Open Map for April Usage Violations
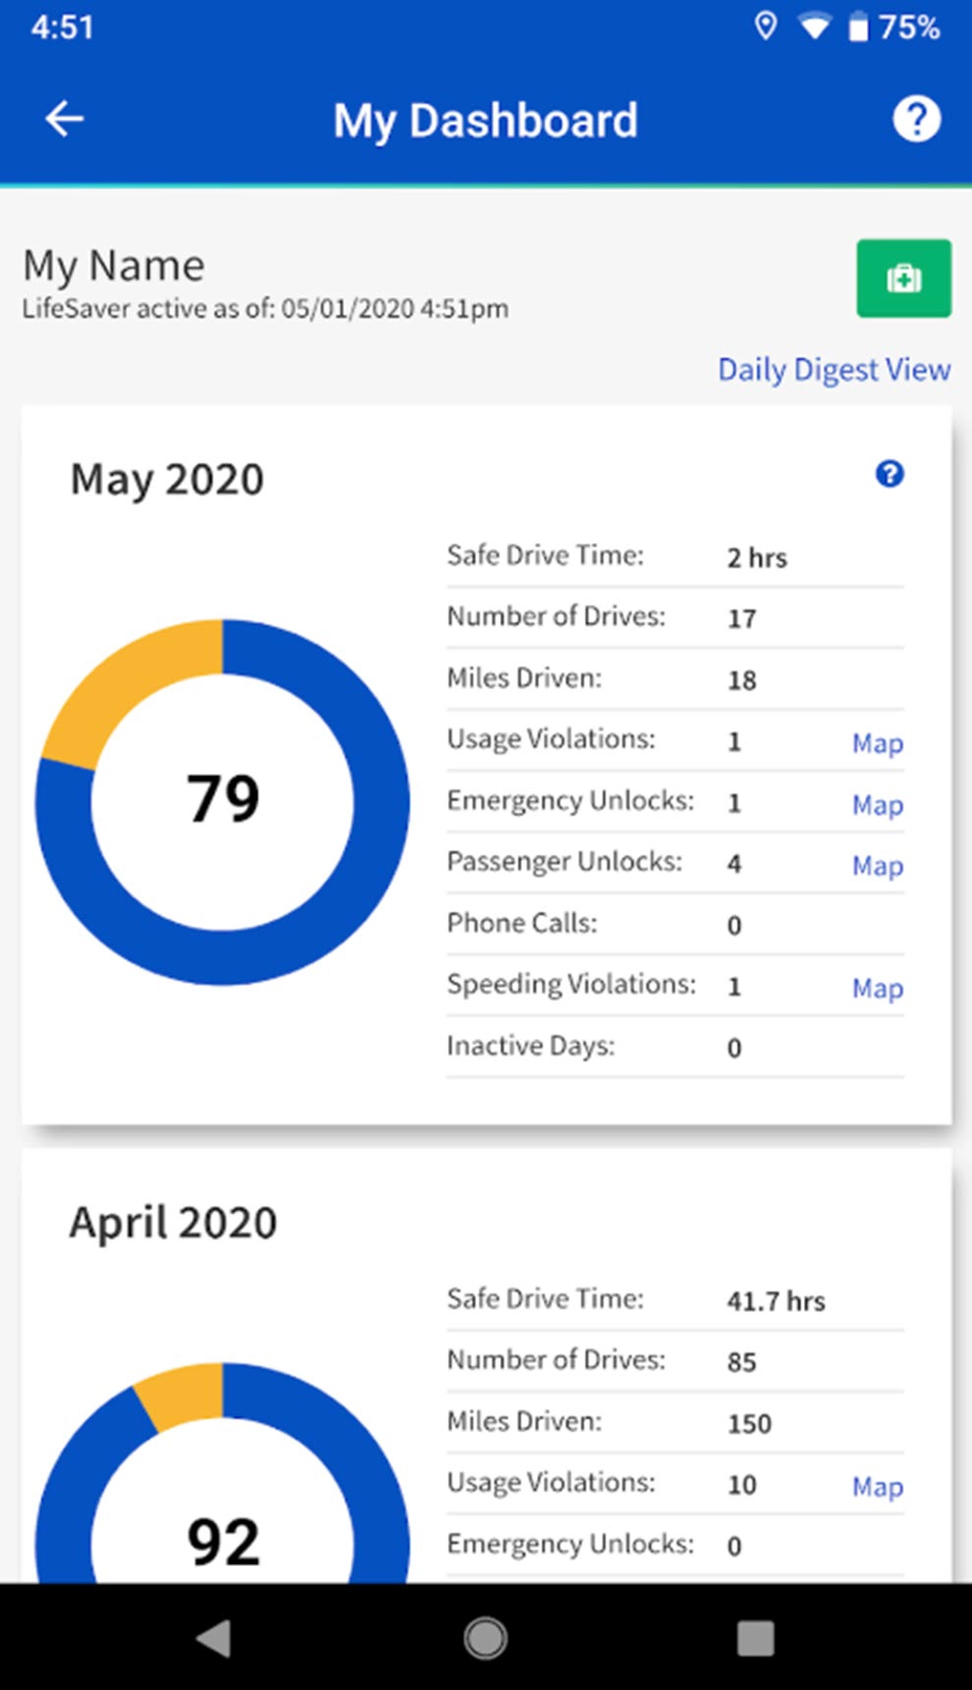 [877, 1486]
